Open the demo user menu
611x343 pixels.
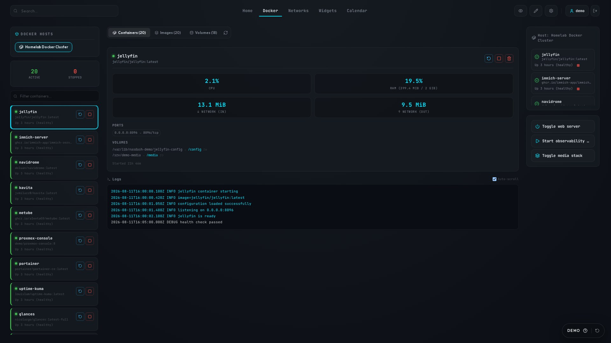pos(577,11)
